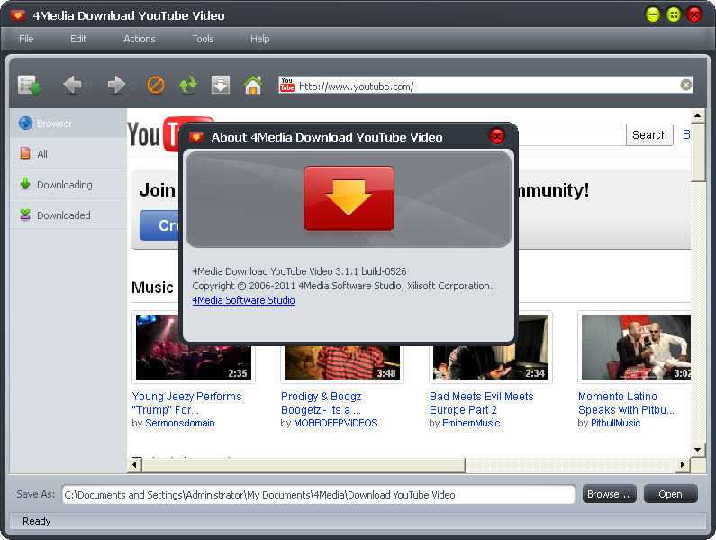The height and width of the screenshot is (540, 716).
Task: Click the vertical scrollbar down arrow
Action: click(697, 450)
